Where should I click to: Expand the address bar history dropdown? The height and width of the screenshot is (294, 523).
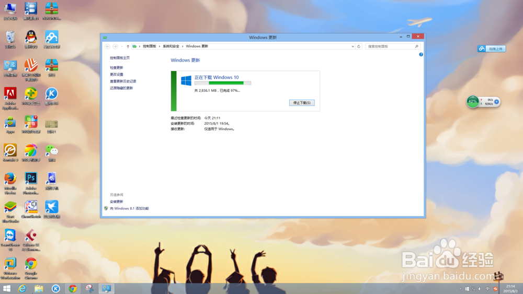pyautogui.click(x=353, y=46)
